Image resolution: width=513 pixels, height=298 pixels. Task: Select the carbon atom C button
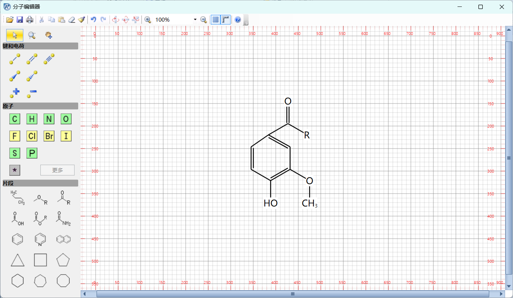[x=15, y=119]
